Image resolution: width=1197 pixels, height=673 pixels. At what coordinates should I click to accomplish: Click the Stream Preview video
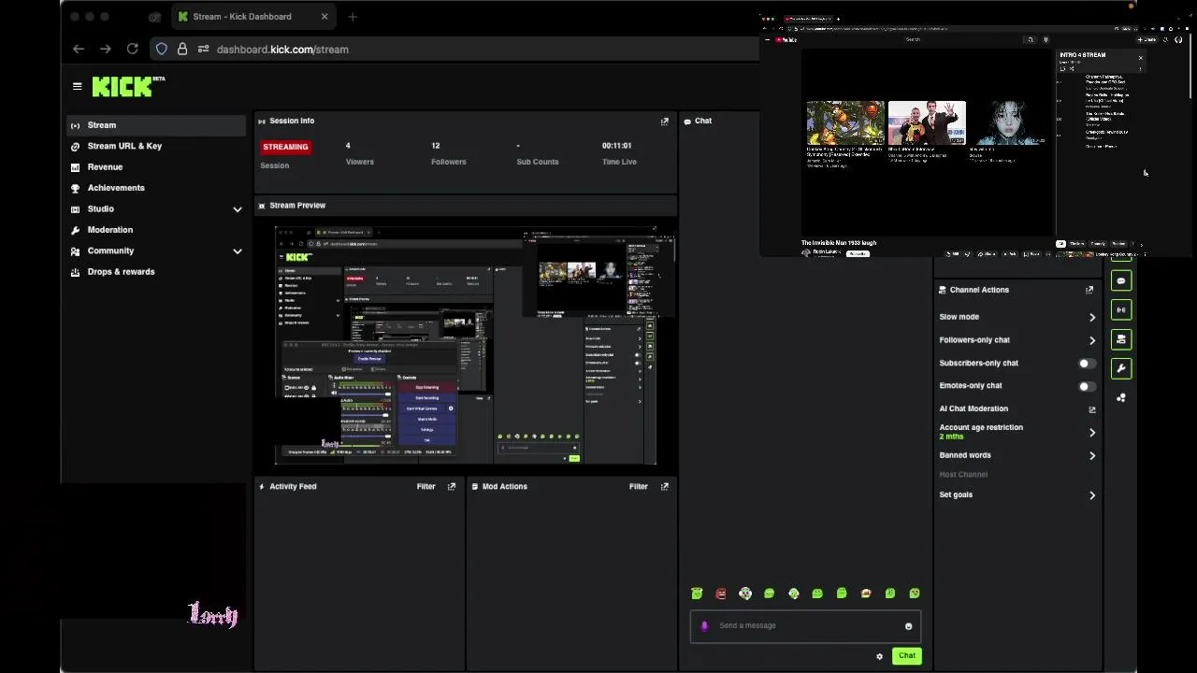point(466,344)
